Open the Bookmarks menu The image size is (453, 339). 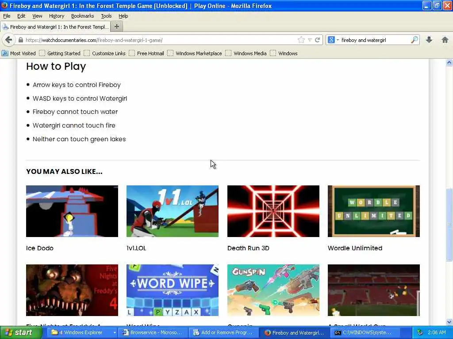pyautogui.click(x=83, y=16)
